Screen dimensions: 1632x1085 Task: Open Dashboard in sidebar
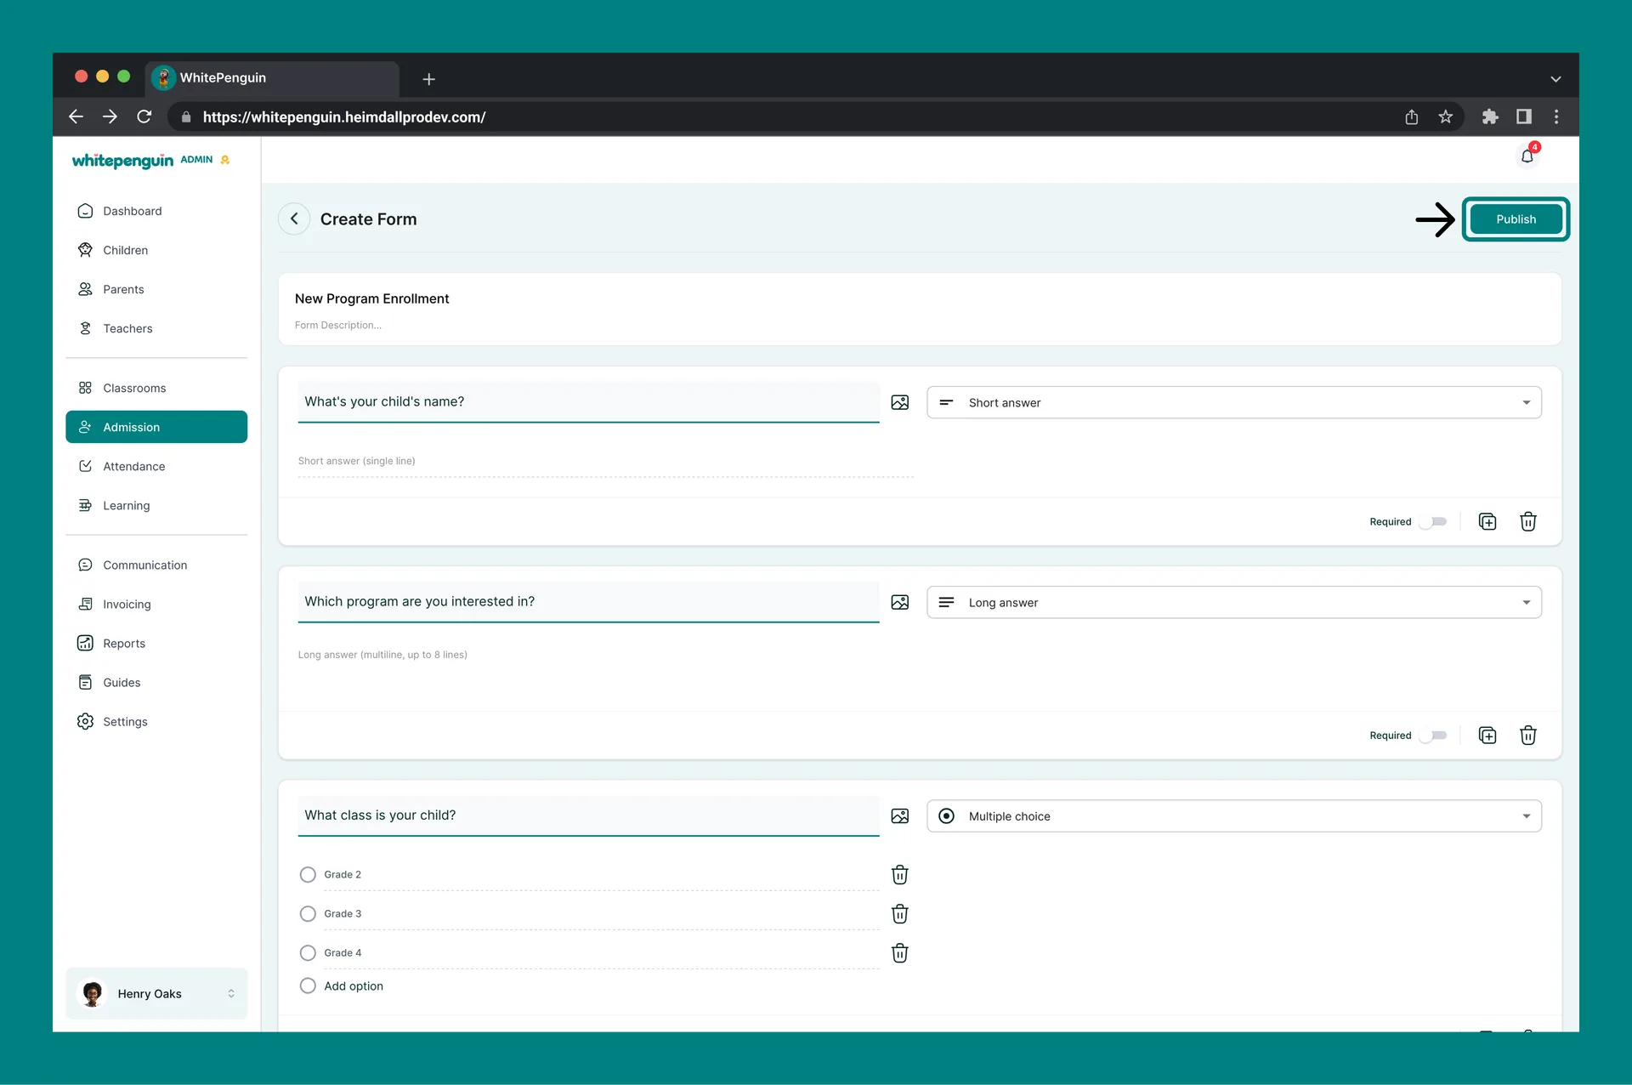coord(156,211)
